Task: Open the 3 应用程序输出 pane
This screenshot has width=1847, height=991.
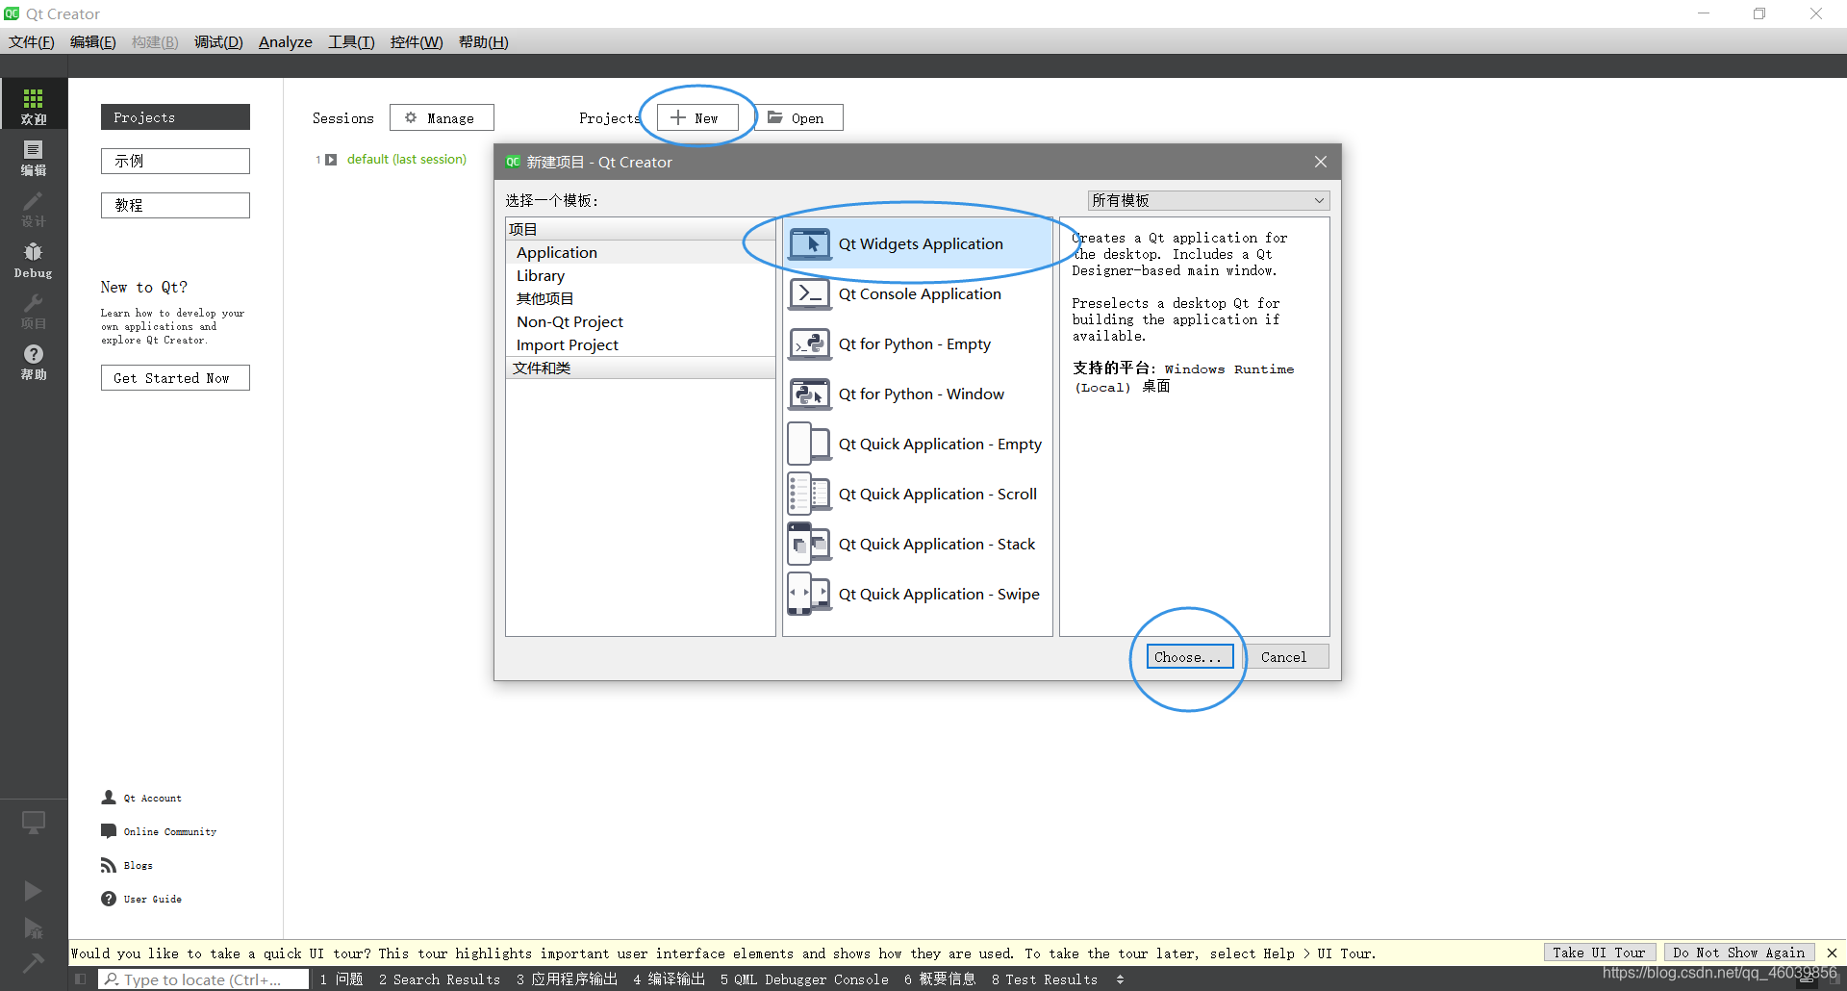Action: click(567, 979)
